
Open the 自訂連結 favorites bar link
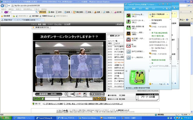pos(34,16)
